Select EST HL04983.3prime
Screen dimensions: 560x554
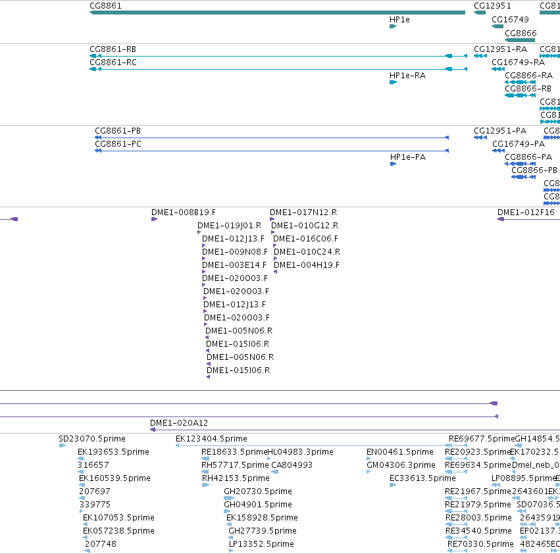click(300, 452)
